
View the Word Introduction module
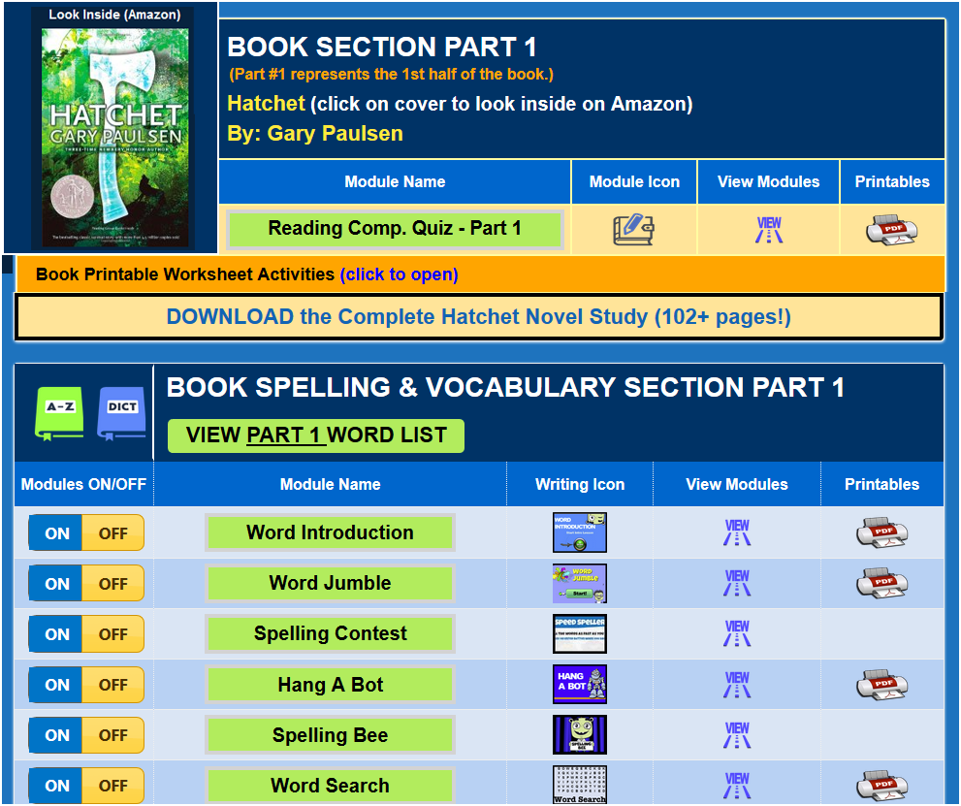(x=737, y=532)
